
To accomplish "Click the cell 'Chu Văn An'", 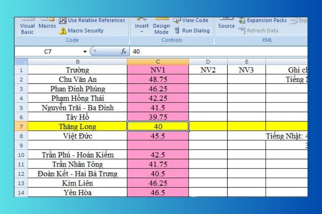I will click(x=77, y=79).
